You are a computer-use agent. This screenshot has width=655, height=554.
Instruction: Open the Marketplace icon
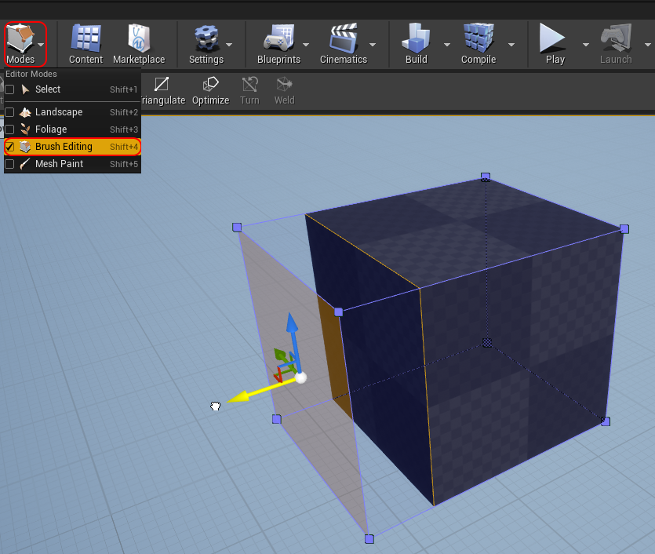click(139, 38)
